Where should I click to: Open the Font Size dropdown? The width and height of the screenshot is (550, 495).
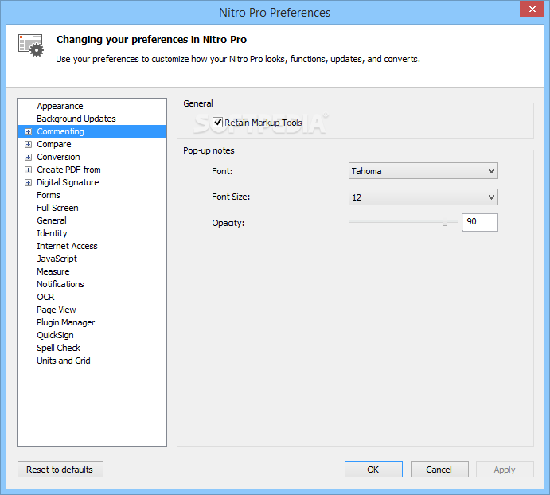click(423, 197)
